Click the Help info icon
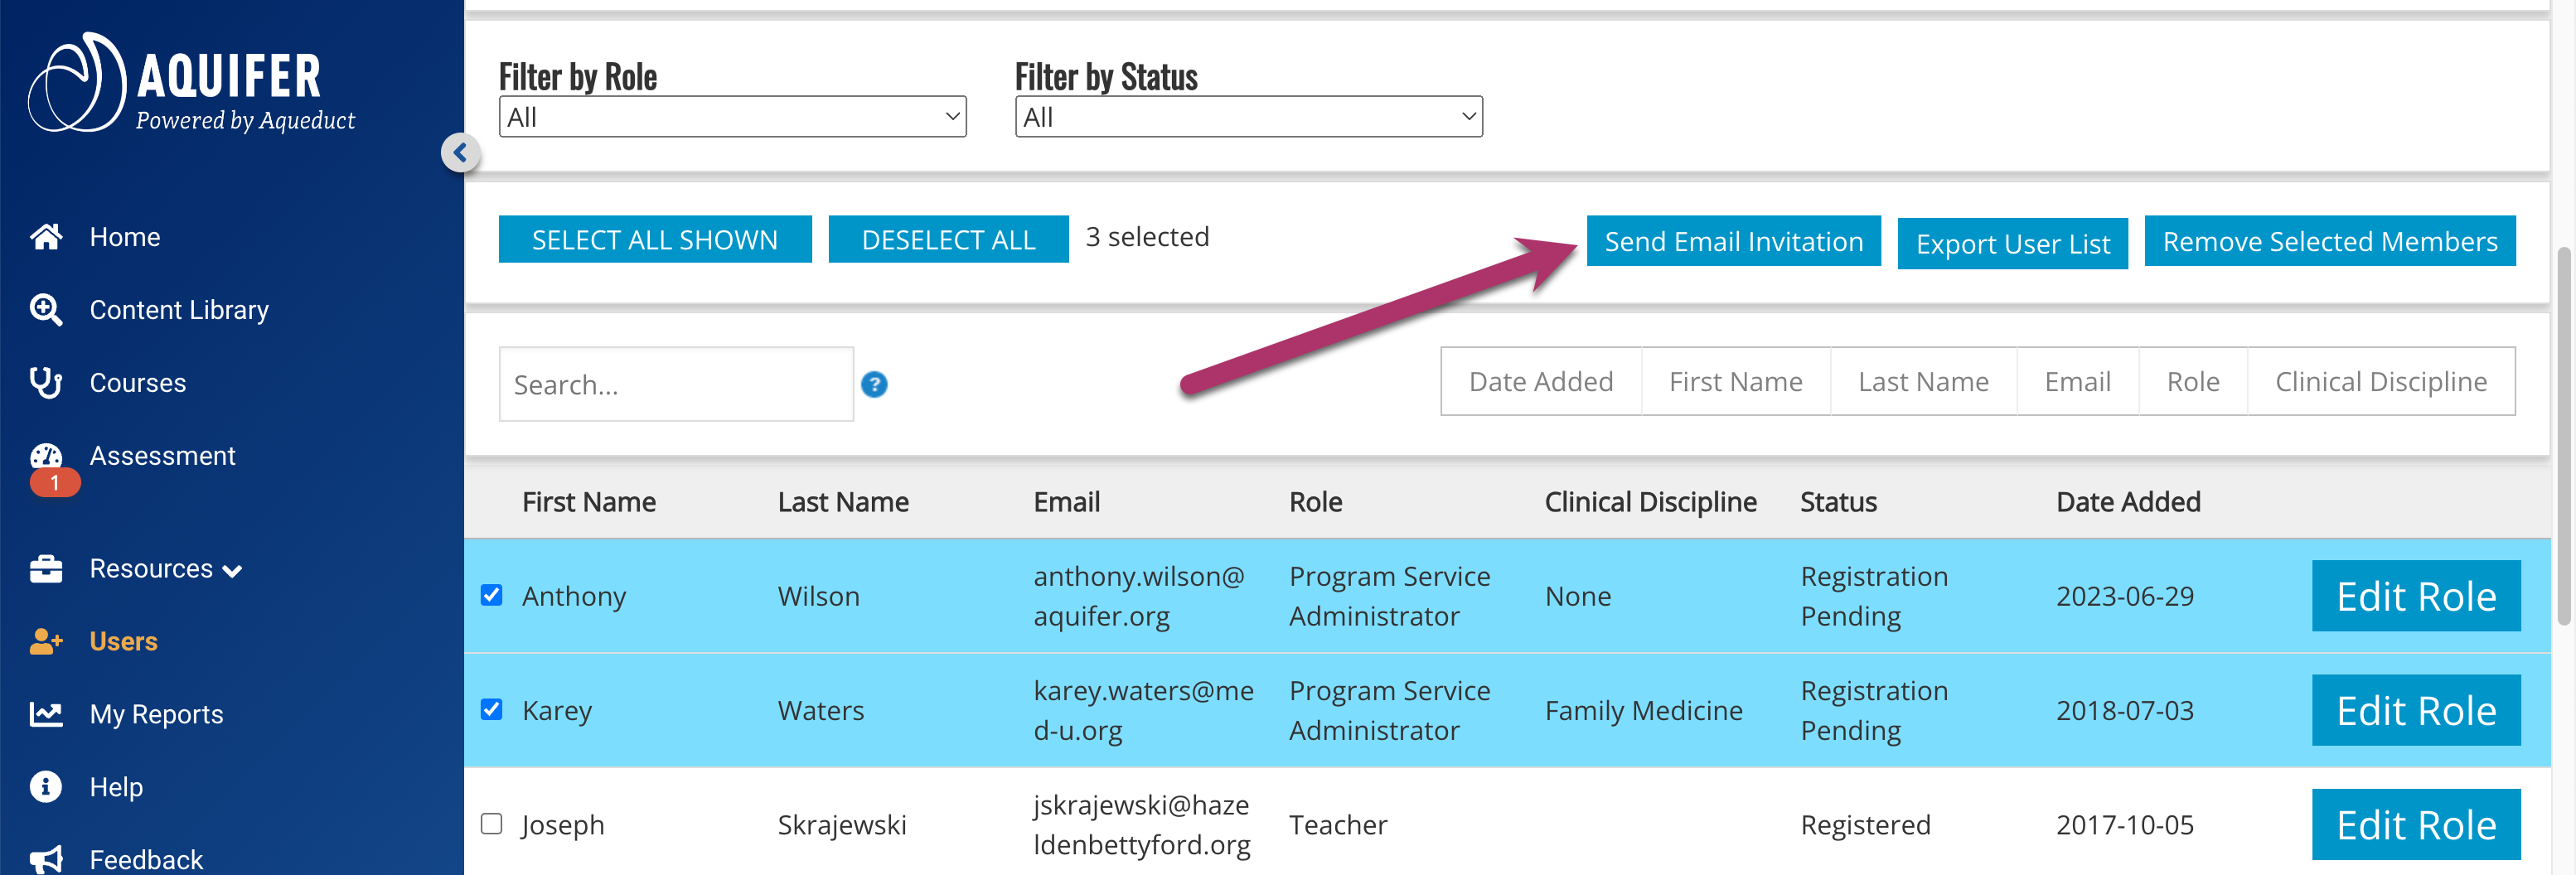This screenshot has width=2576, height=875. (46, 786)
